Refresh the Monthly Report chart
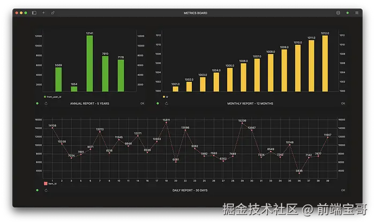Viewport: 375px width, 224px height. (x=167, y=104)
